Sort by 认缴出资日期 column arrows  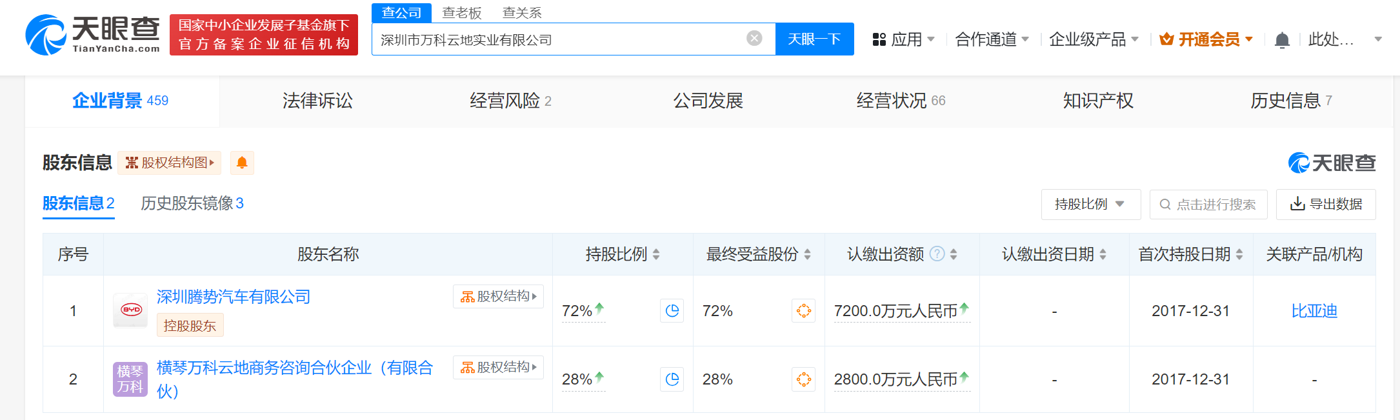[x=1103, y=254]
